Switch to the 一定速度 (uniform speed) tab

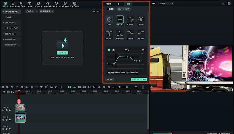click(x=110, y=9)
